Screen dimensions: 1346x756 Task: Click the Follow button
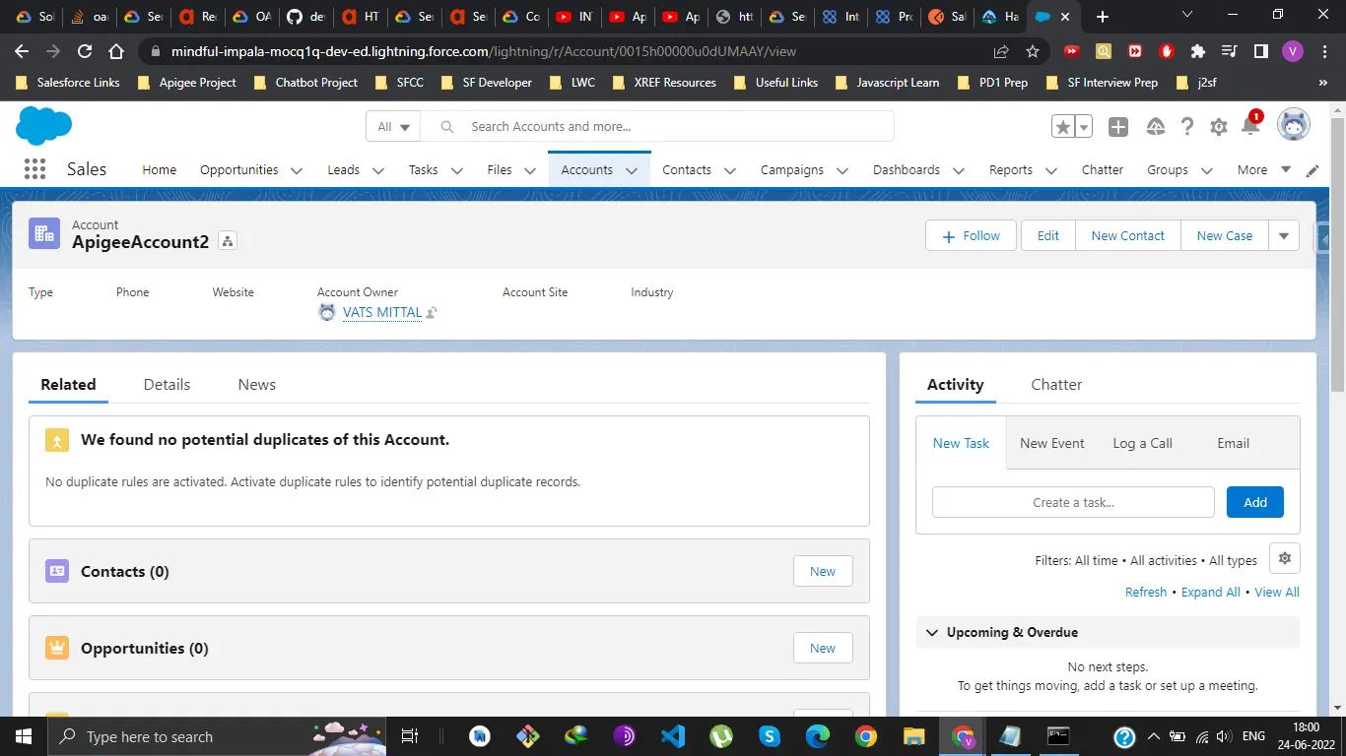tap(971, 235)
